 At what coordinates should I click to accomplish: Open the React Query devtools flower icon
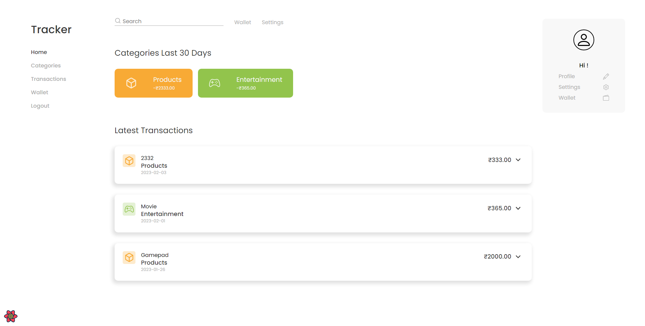(11, 316)
